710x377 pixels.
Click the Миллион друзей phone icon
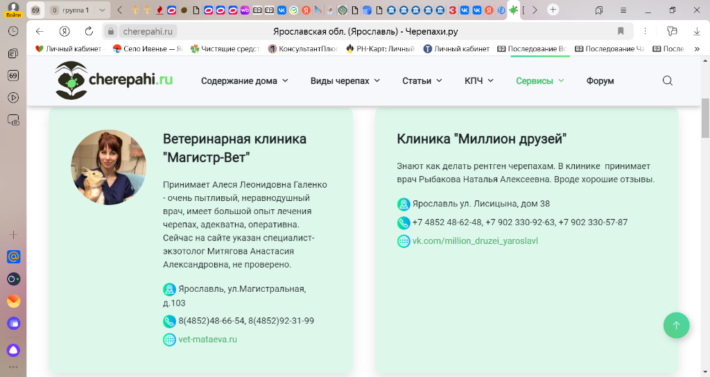(404, 222)
